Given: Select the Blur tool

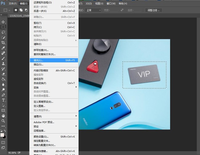Looking at the screenshot, I should pos(3,84).
